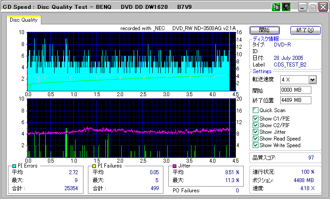Click the copy to clipboard icon
Viewport: 330px width, 199px height.
[276, 7]
